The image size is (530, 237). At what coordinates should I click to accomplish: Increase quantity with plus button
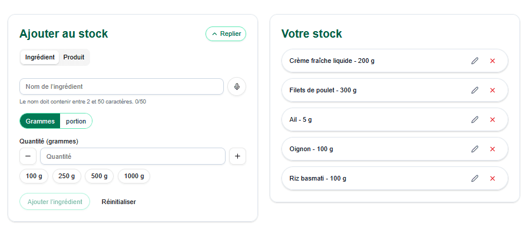coord(237,156)
